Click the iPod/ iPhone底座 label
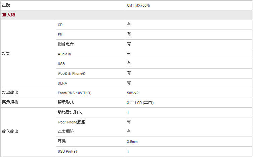Viewport: 253px width, 157px height. 71,122
